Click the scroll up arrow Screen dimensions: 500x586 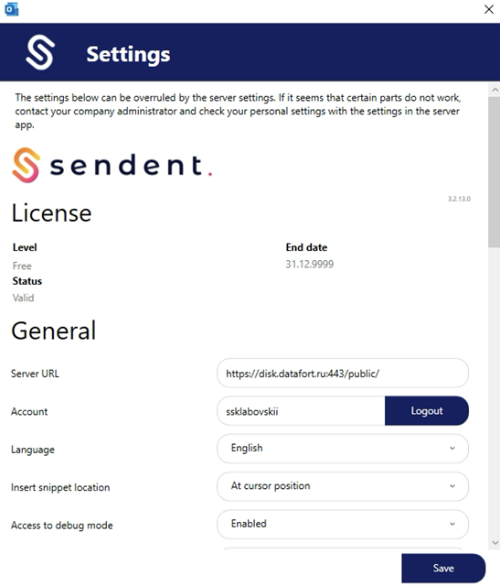[x=495, y=90]
